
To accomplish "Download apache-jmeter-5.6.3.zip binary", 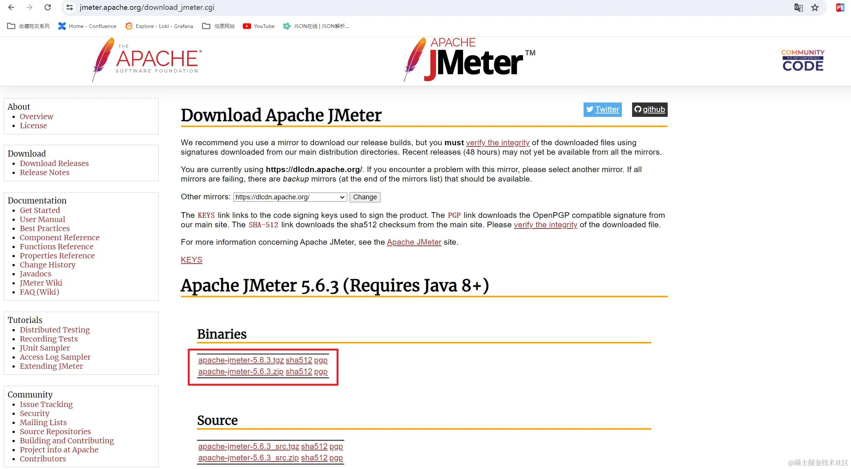I will 240,371.
